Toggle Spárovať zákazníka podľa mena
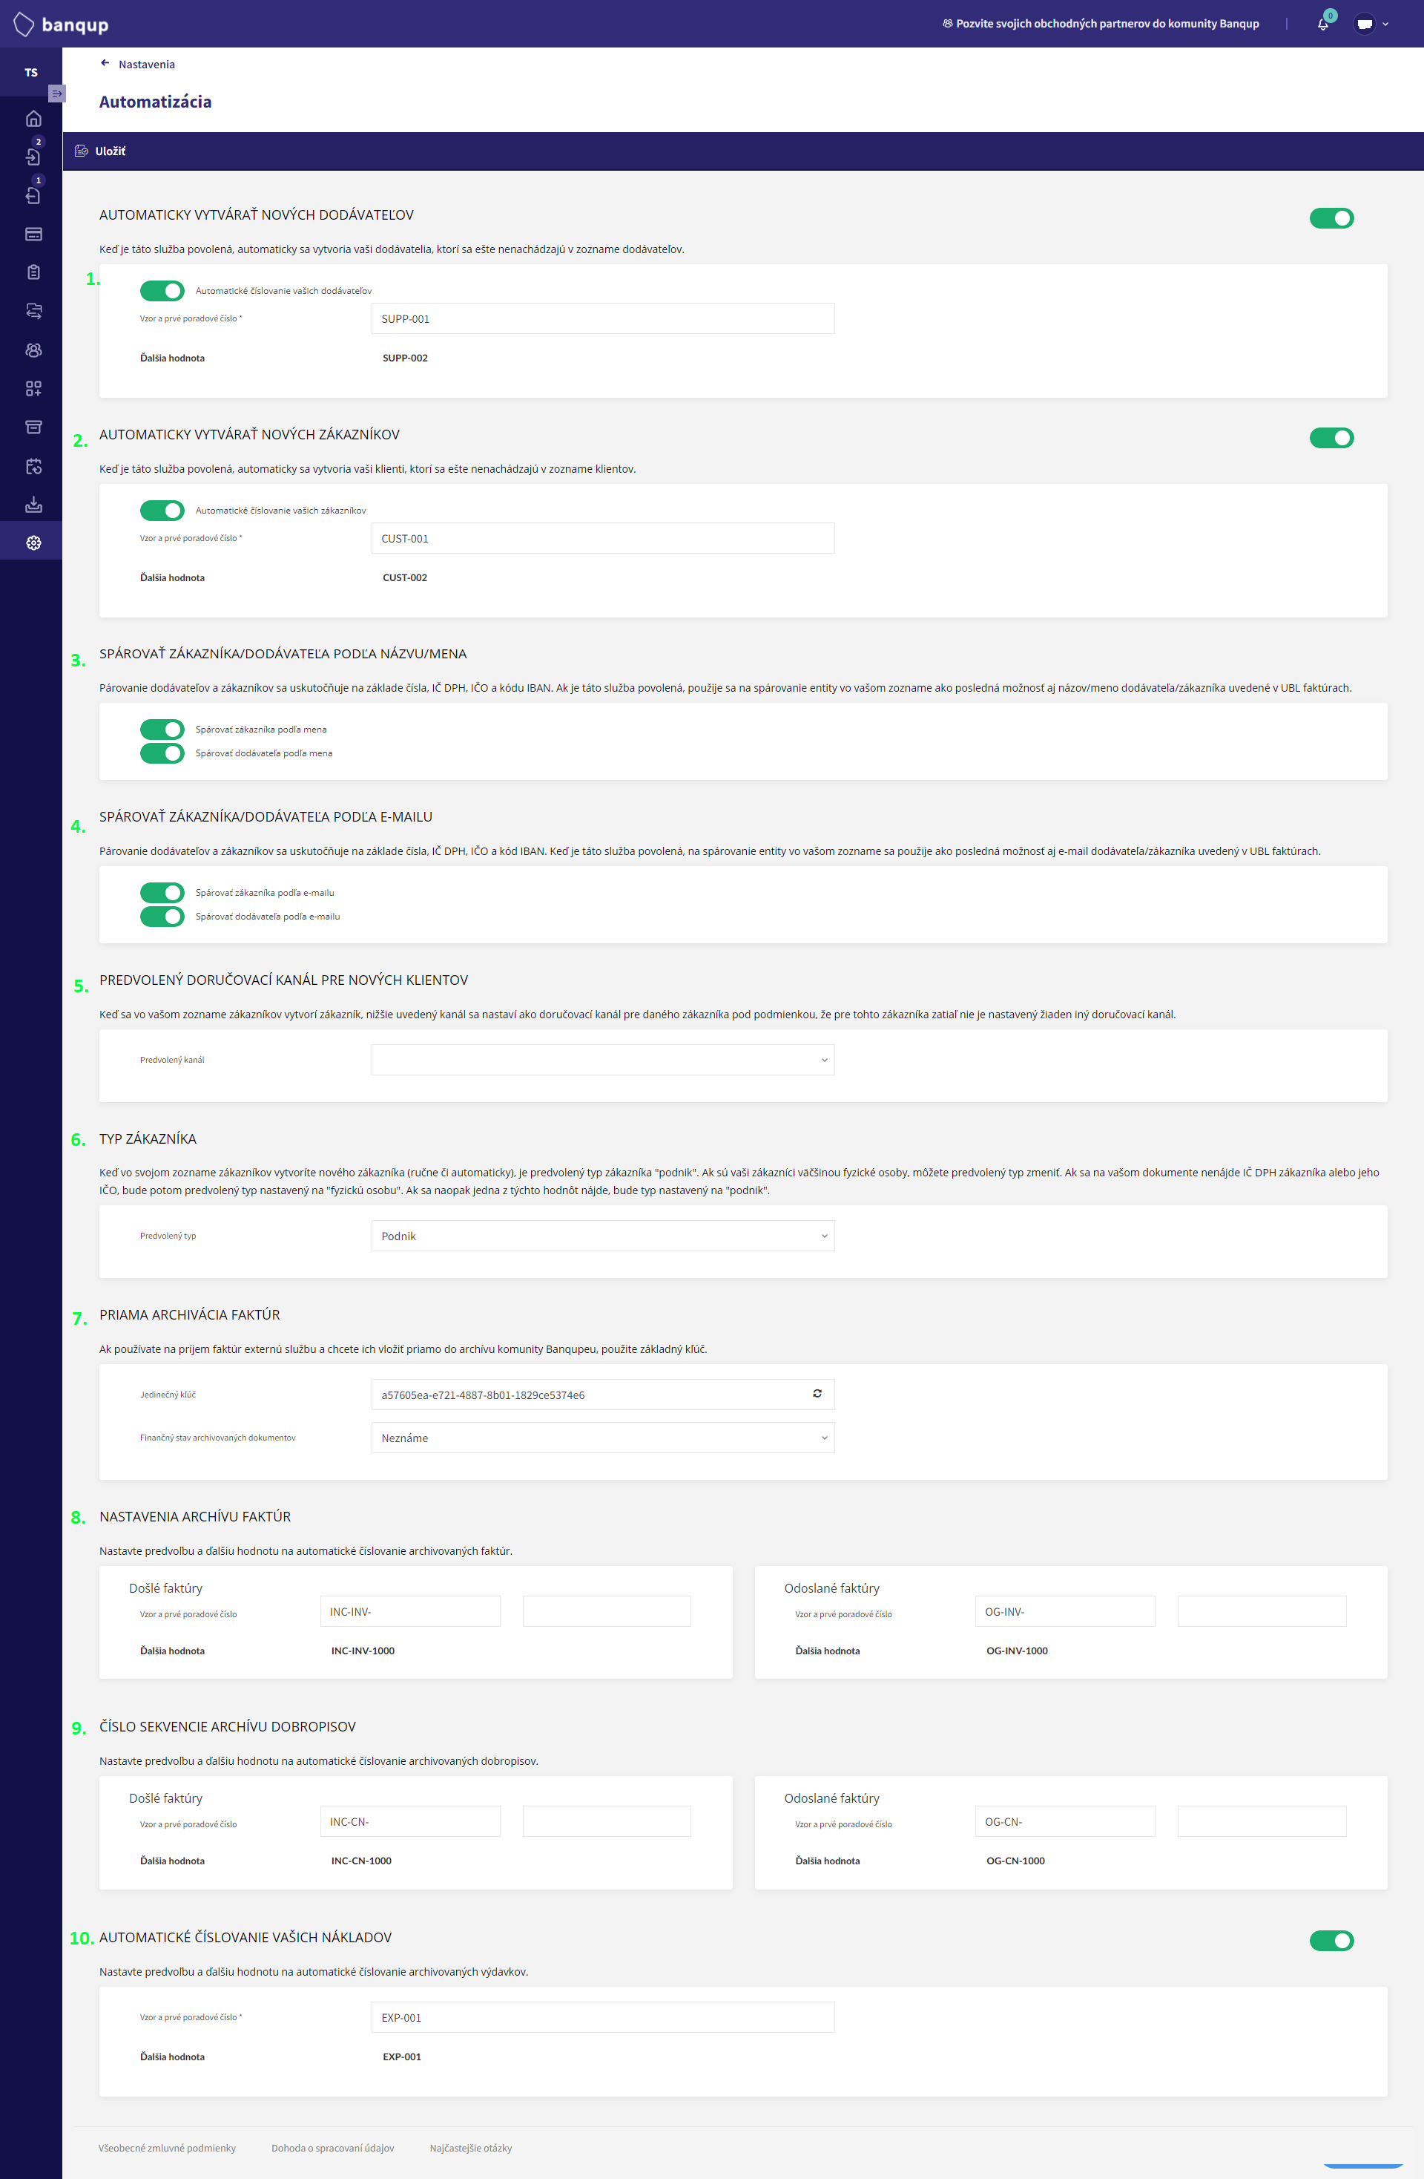1424x2179 pixels. [x=162, y=730]
